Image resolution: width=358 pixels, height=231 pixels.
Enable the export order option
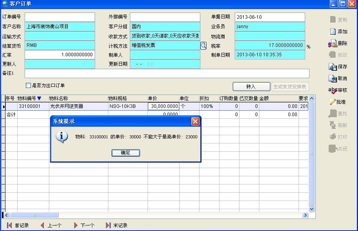(29, 85)
